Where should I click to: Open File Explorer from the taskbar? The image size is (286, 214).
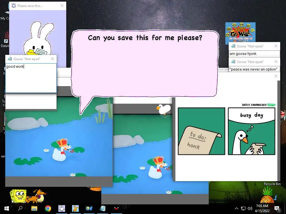click(34, 208)
